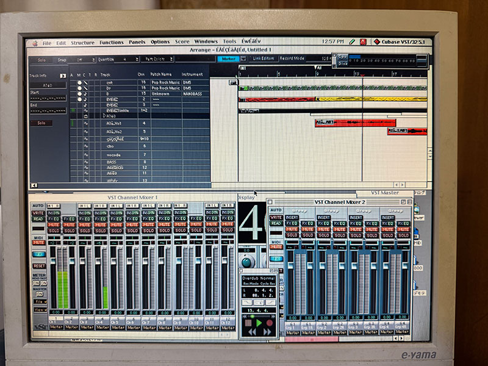
Task: Click the Fast Forward arrows in transport
Action: coord(267,332)
